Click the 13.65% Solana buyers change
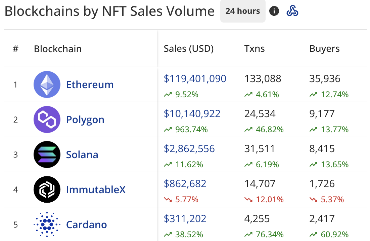The width and height of the screenshot is (370, 241). coord(335,165)
